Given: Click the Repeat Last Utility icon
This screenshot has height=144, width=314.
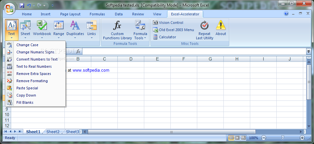Looking at the screenshot, I should [204, 25].
